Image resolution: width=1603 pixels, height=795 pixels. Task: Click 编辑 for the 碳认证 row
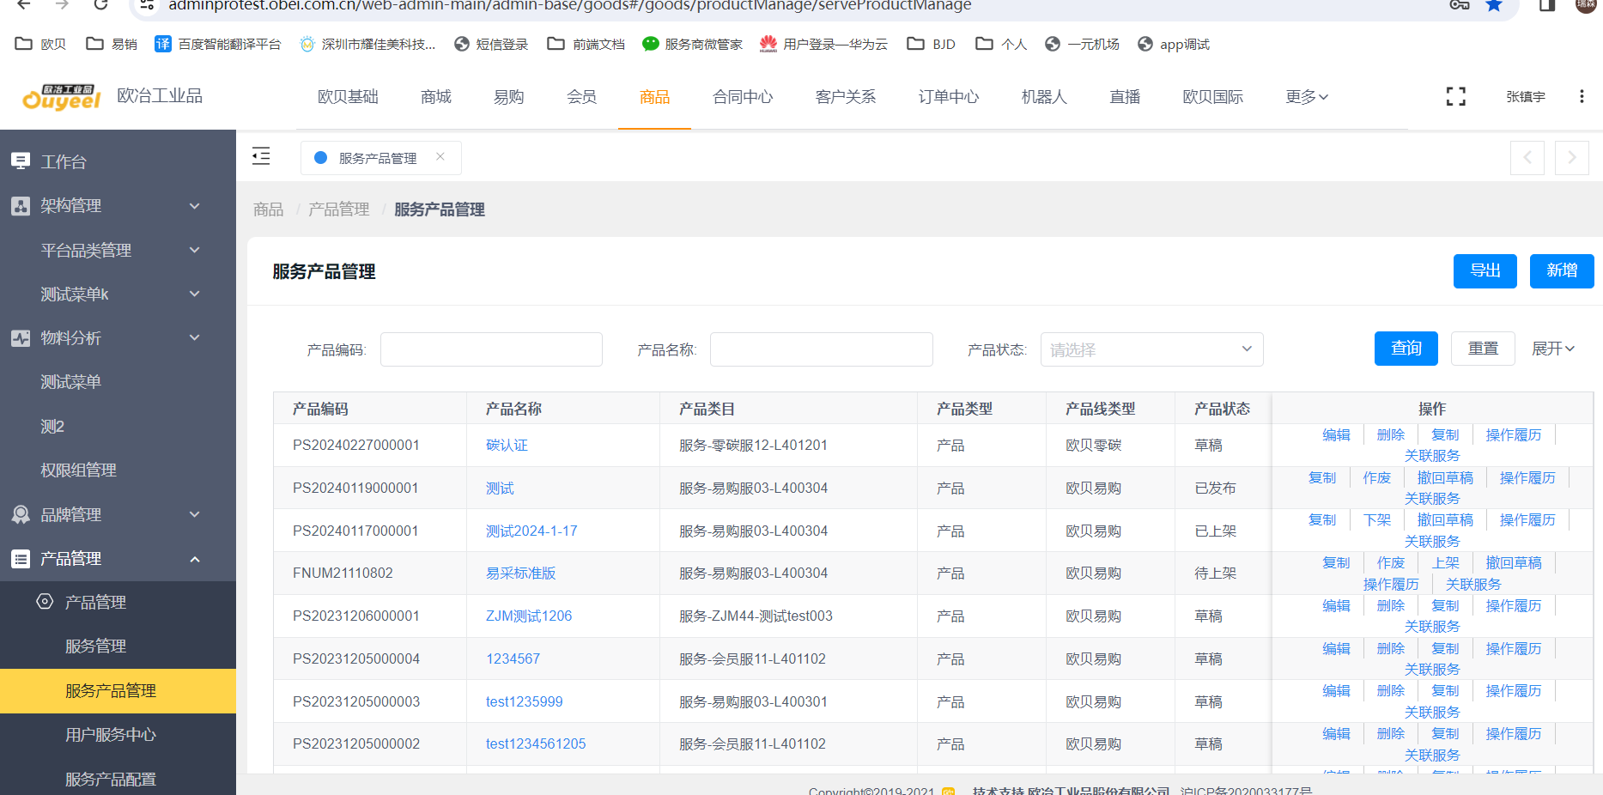pos(1336,435)
